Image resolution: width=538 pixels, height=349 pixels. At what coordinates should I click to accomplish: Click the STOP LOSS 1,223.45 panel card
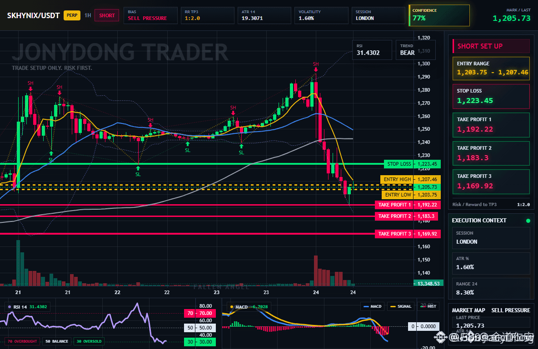point(491,96)
